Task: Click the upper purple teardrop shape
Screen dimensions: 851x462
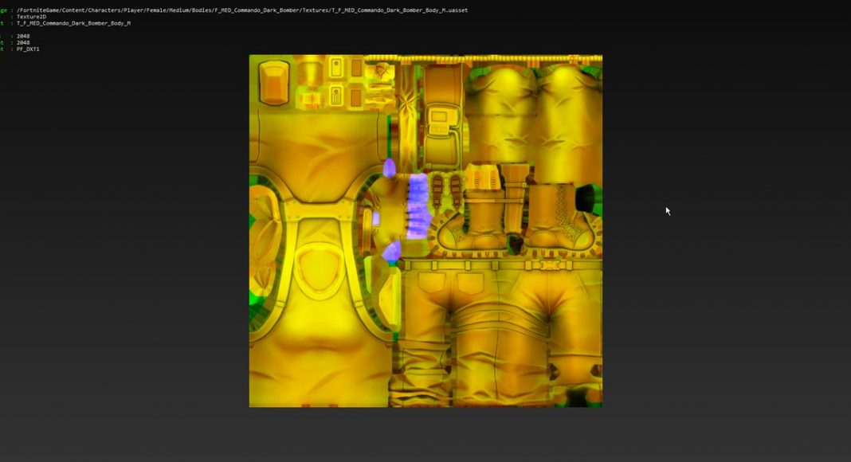Action: point(389,167)
